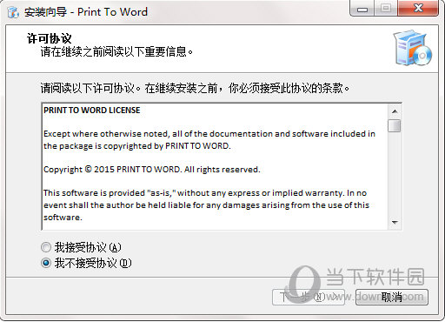
Task: Click the "This software is provided" paragraph
Action: click(206, 205)
